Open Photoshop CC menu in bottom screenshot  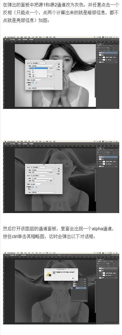coord(11,253)
